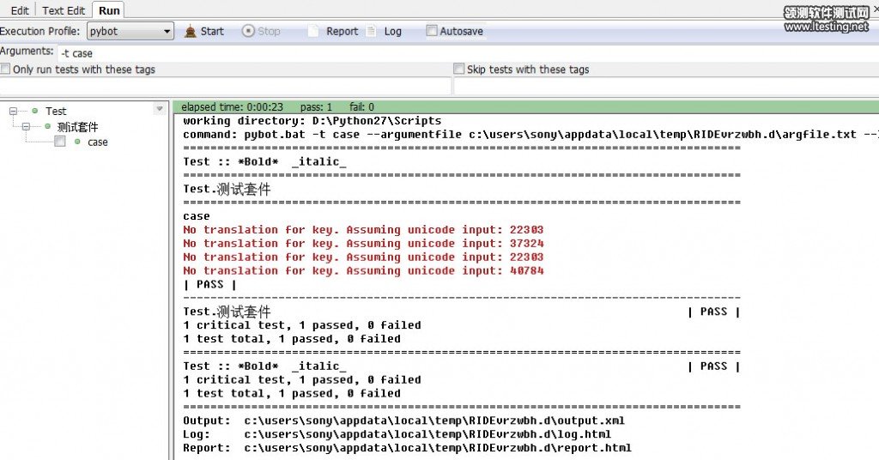The width and height of the screenshot is (879, 460).
Task: Switch to the Edit tab
Action: point(20,10)
